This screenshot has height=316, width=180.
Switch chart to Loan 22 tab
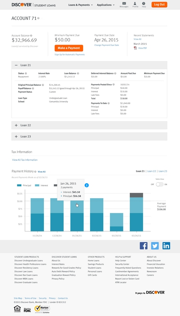(152, 171)
